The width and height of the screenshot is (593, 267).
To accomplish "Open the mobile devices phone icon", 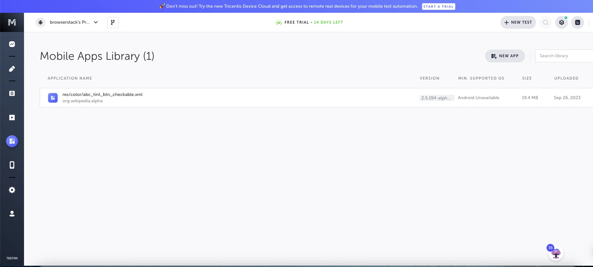I will pyautogui.click(x=12, y=165).
